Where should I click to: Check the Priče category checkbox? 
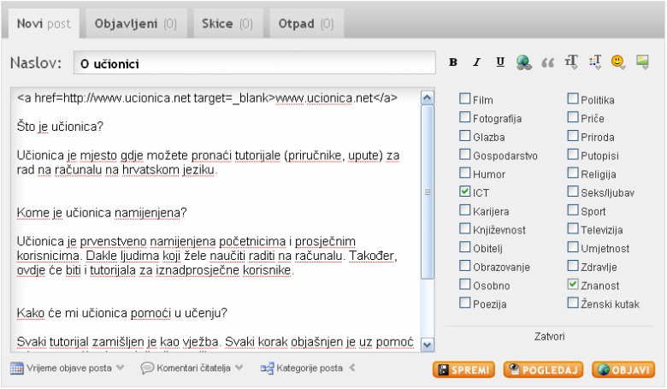point(573,117)
